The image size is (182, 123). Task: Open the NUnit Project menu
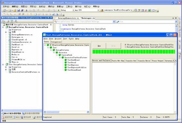coord(58,39)
